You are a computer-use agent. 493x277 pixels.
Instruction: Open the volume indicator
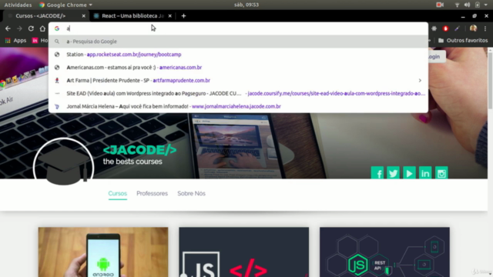468,5
